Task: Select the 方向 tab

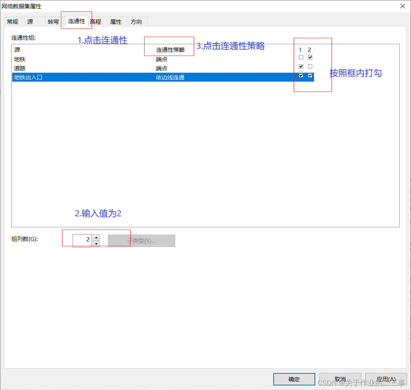Action: (x=137, y=22)
